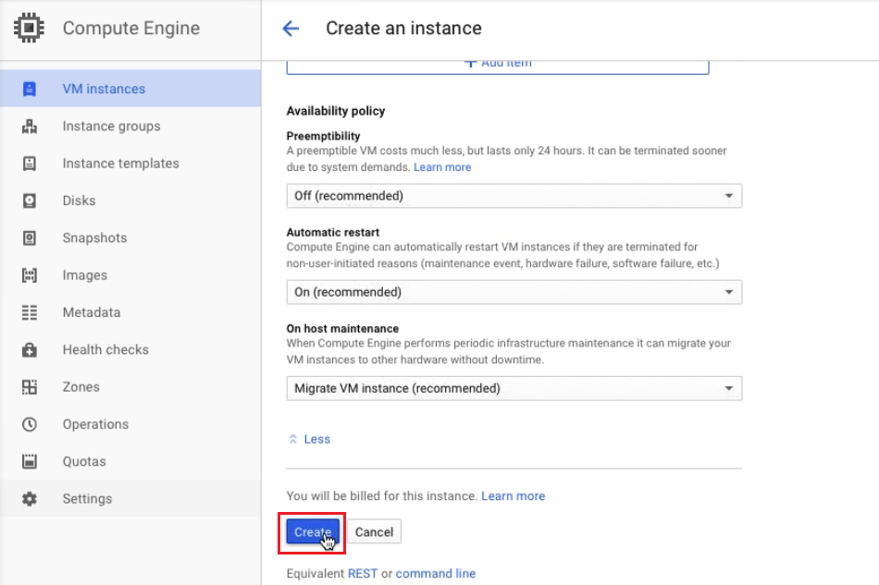The image size is (879, 585).
Task: Click the Operations clock icon
Action: click(30, 424)
